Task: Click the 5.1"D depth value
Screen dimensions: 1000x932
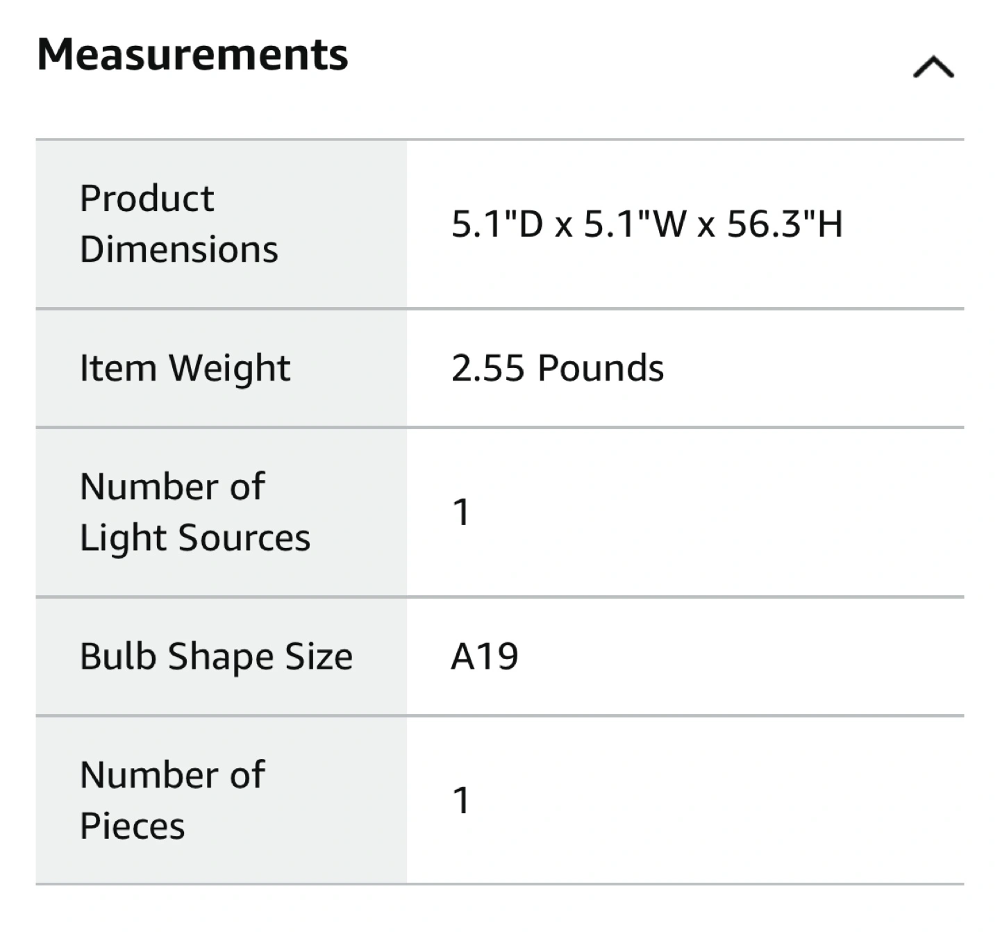Action: click(x=497, y=224)
